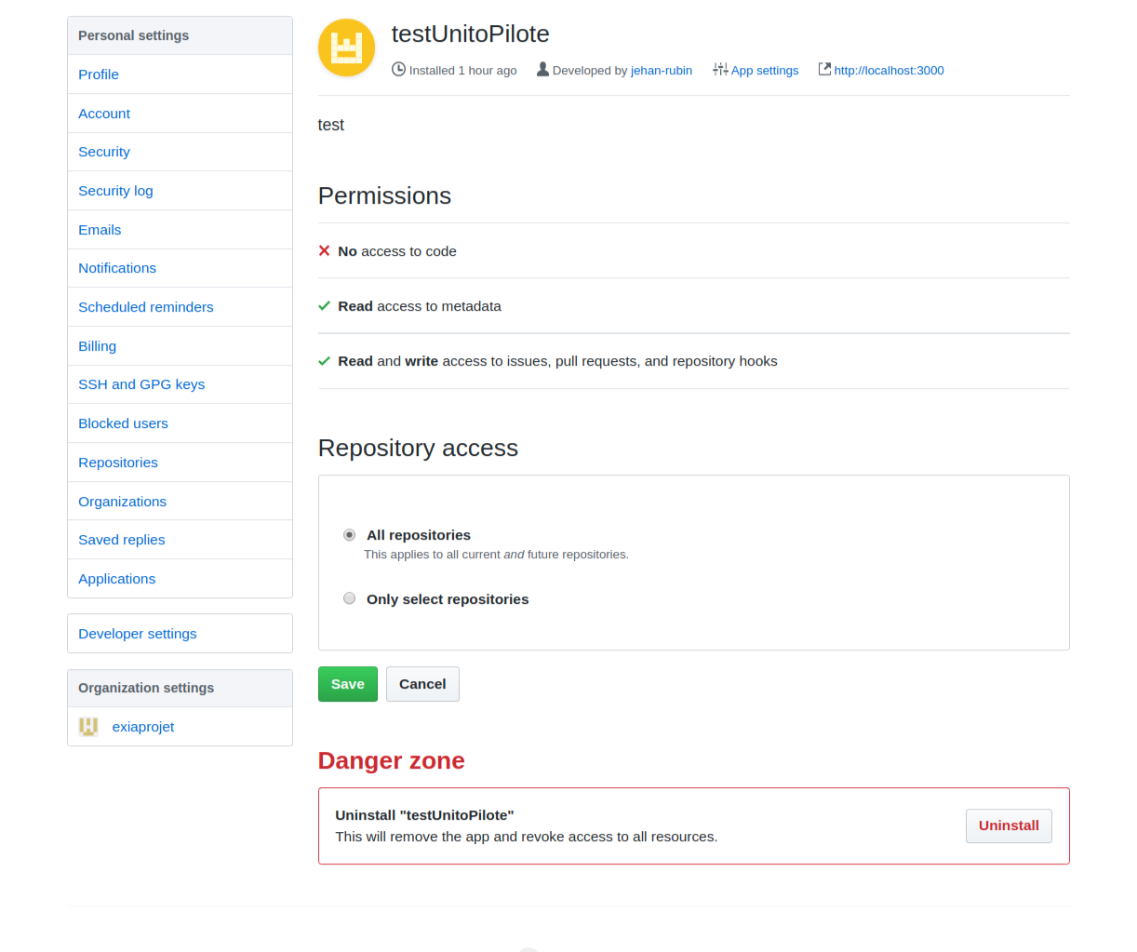View the Security log
1137x952 pixels.
pyautogui.click(x=180, y=191)
